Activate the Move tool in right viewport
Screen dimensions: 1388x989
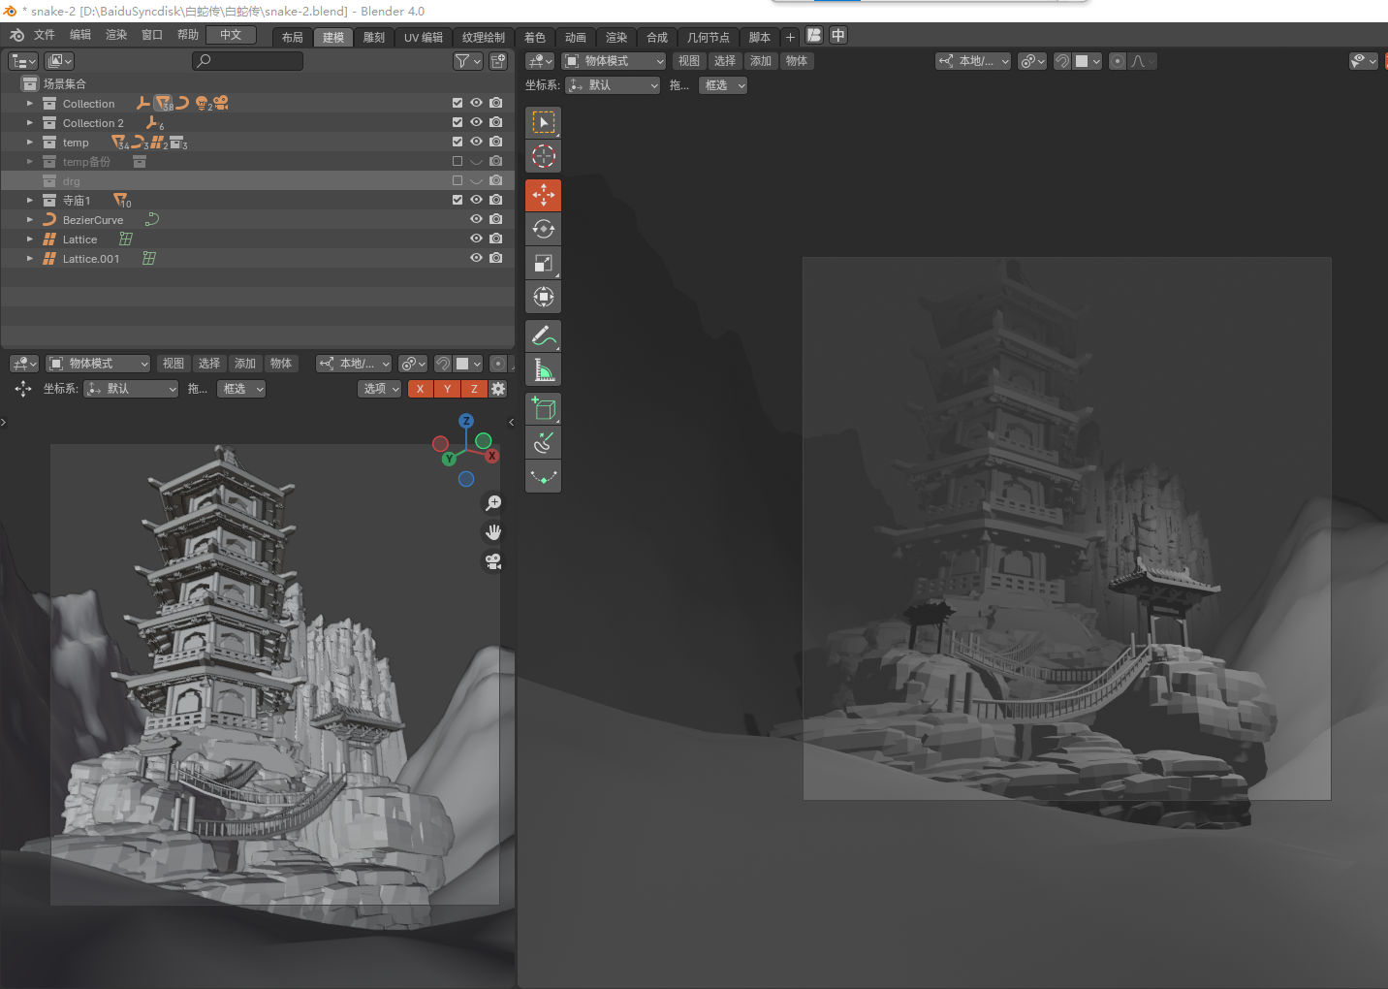[544, 195]
